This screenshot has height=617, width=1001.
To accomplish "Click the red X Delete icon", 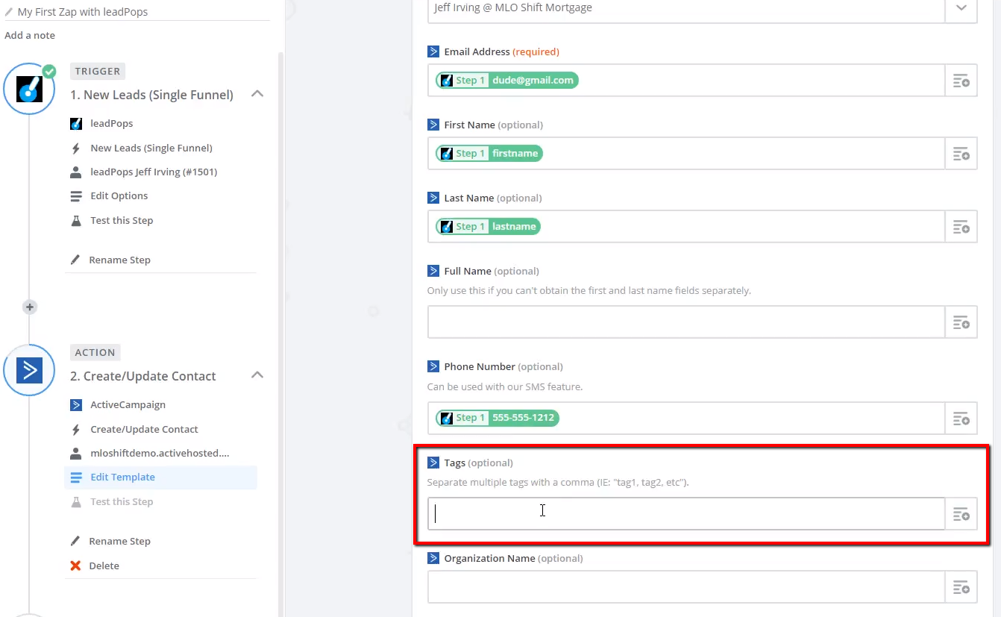I will pos(75,566).
